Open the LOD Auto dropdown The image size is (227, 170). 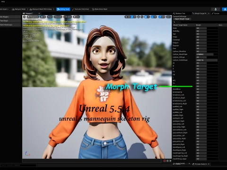(x=68, y=17)
